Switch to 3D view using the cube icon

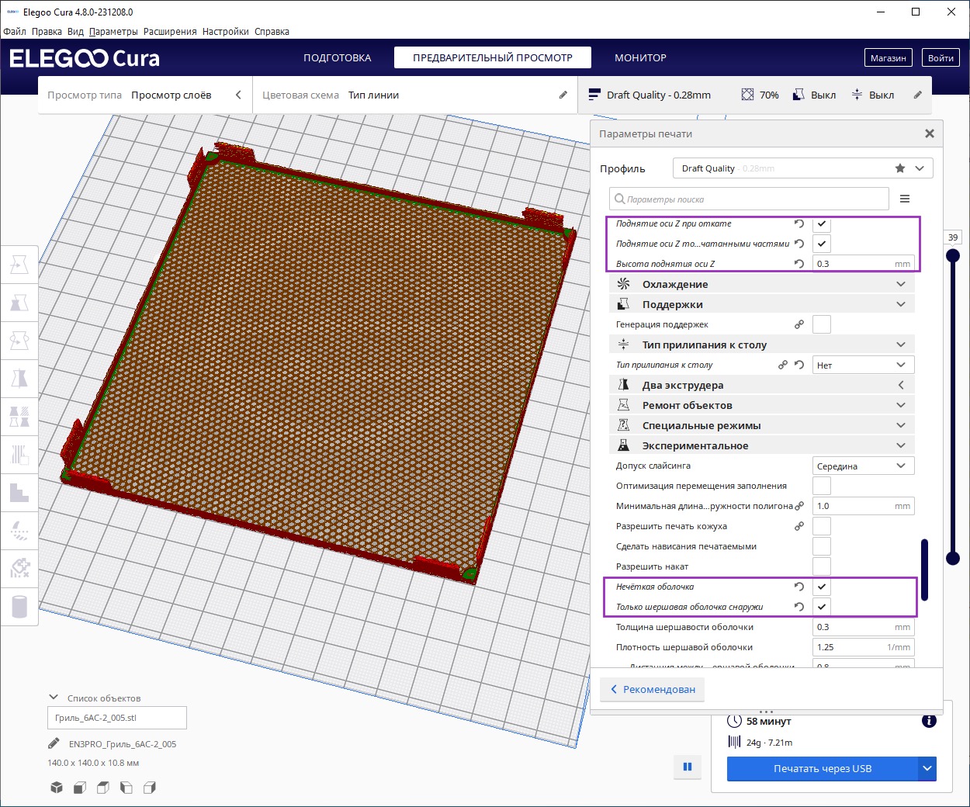57,788
